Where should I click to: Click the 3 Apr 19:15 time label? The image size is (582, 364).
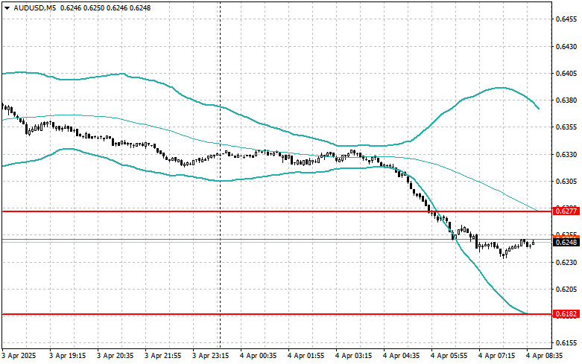point(68,356)
